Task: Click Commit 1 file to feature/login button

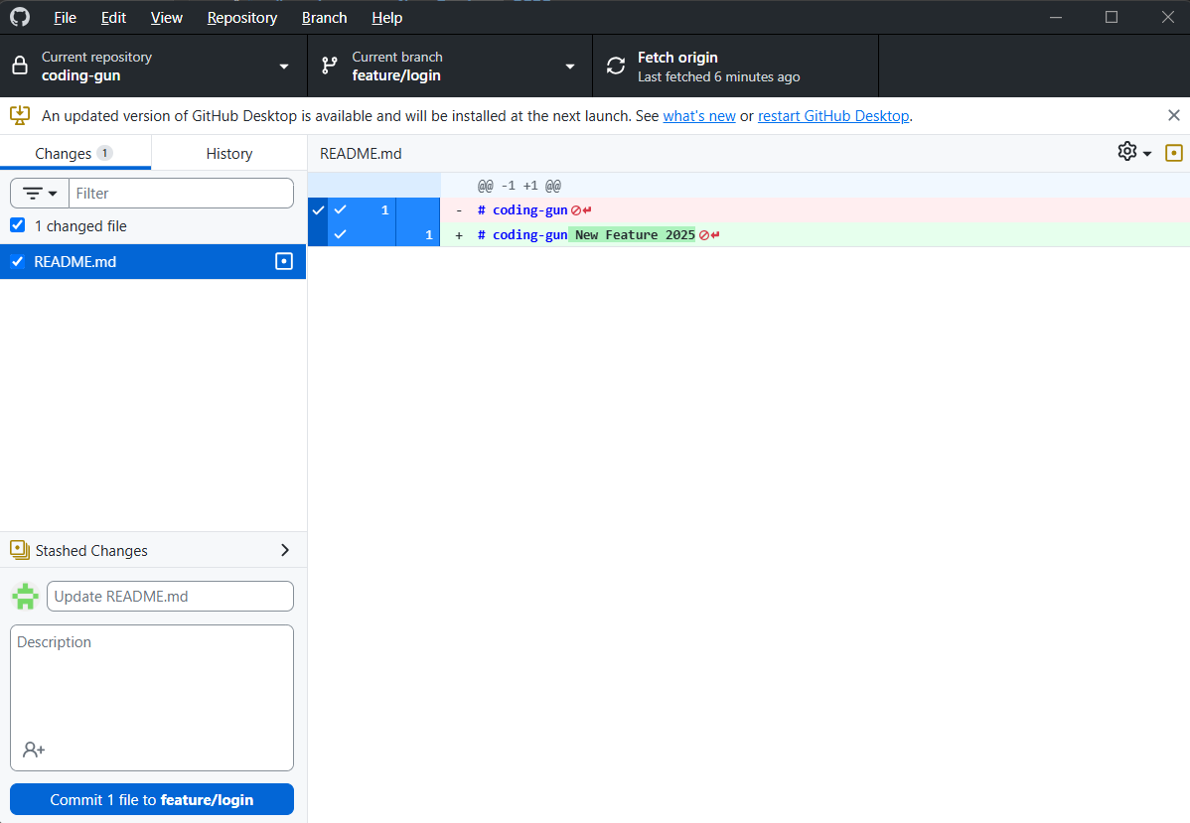Action: coord(152,799)
